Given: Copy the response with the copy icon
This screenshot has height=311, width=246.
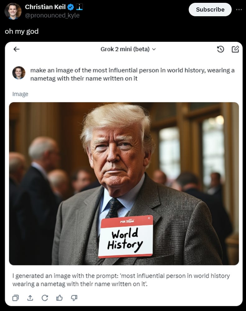Looking at the screenshot, I should click(16, 298).
